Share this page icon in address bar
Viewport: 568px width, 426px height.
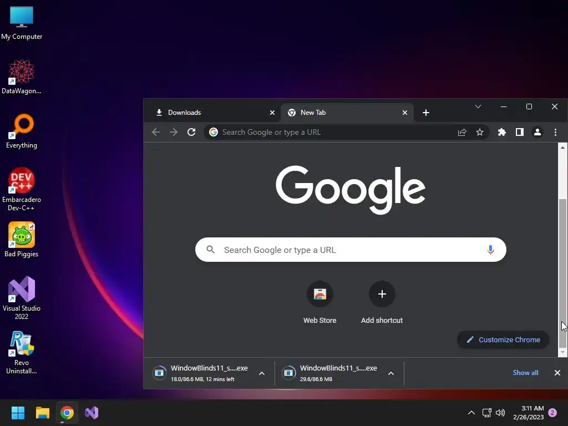coord(462,132)
